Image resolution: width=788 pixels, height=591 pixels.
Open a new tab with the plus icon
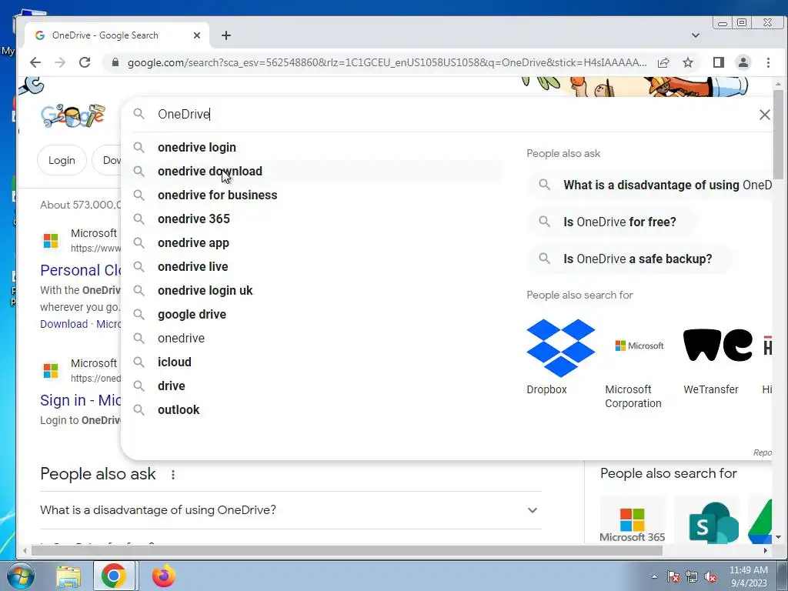(x=226, y=35)
